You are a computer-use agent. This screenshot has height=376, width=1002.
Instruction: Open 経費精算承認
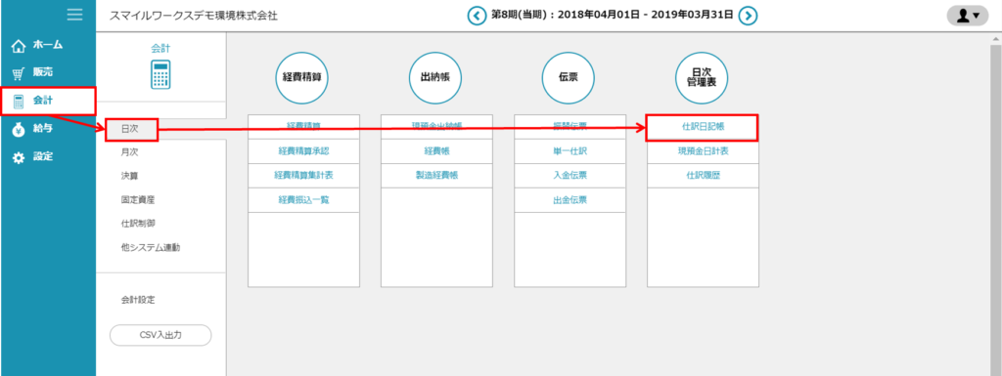pyautogui.click(x=303, y=151)
